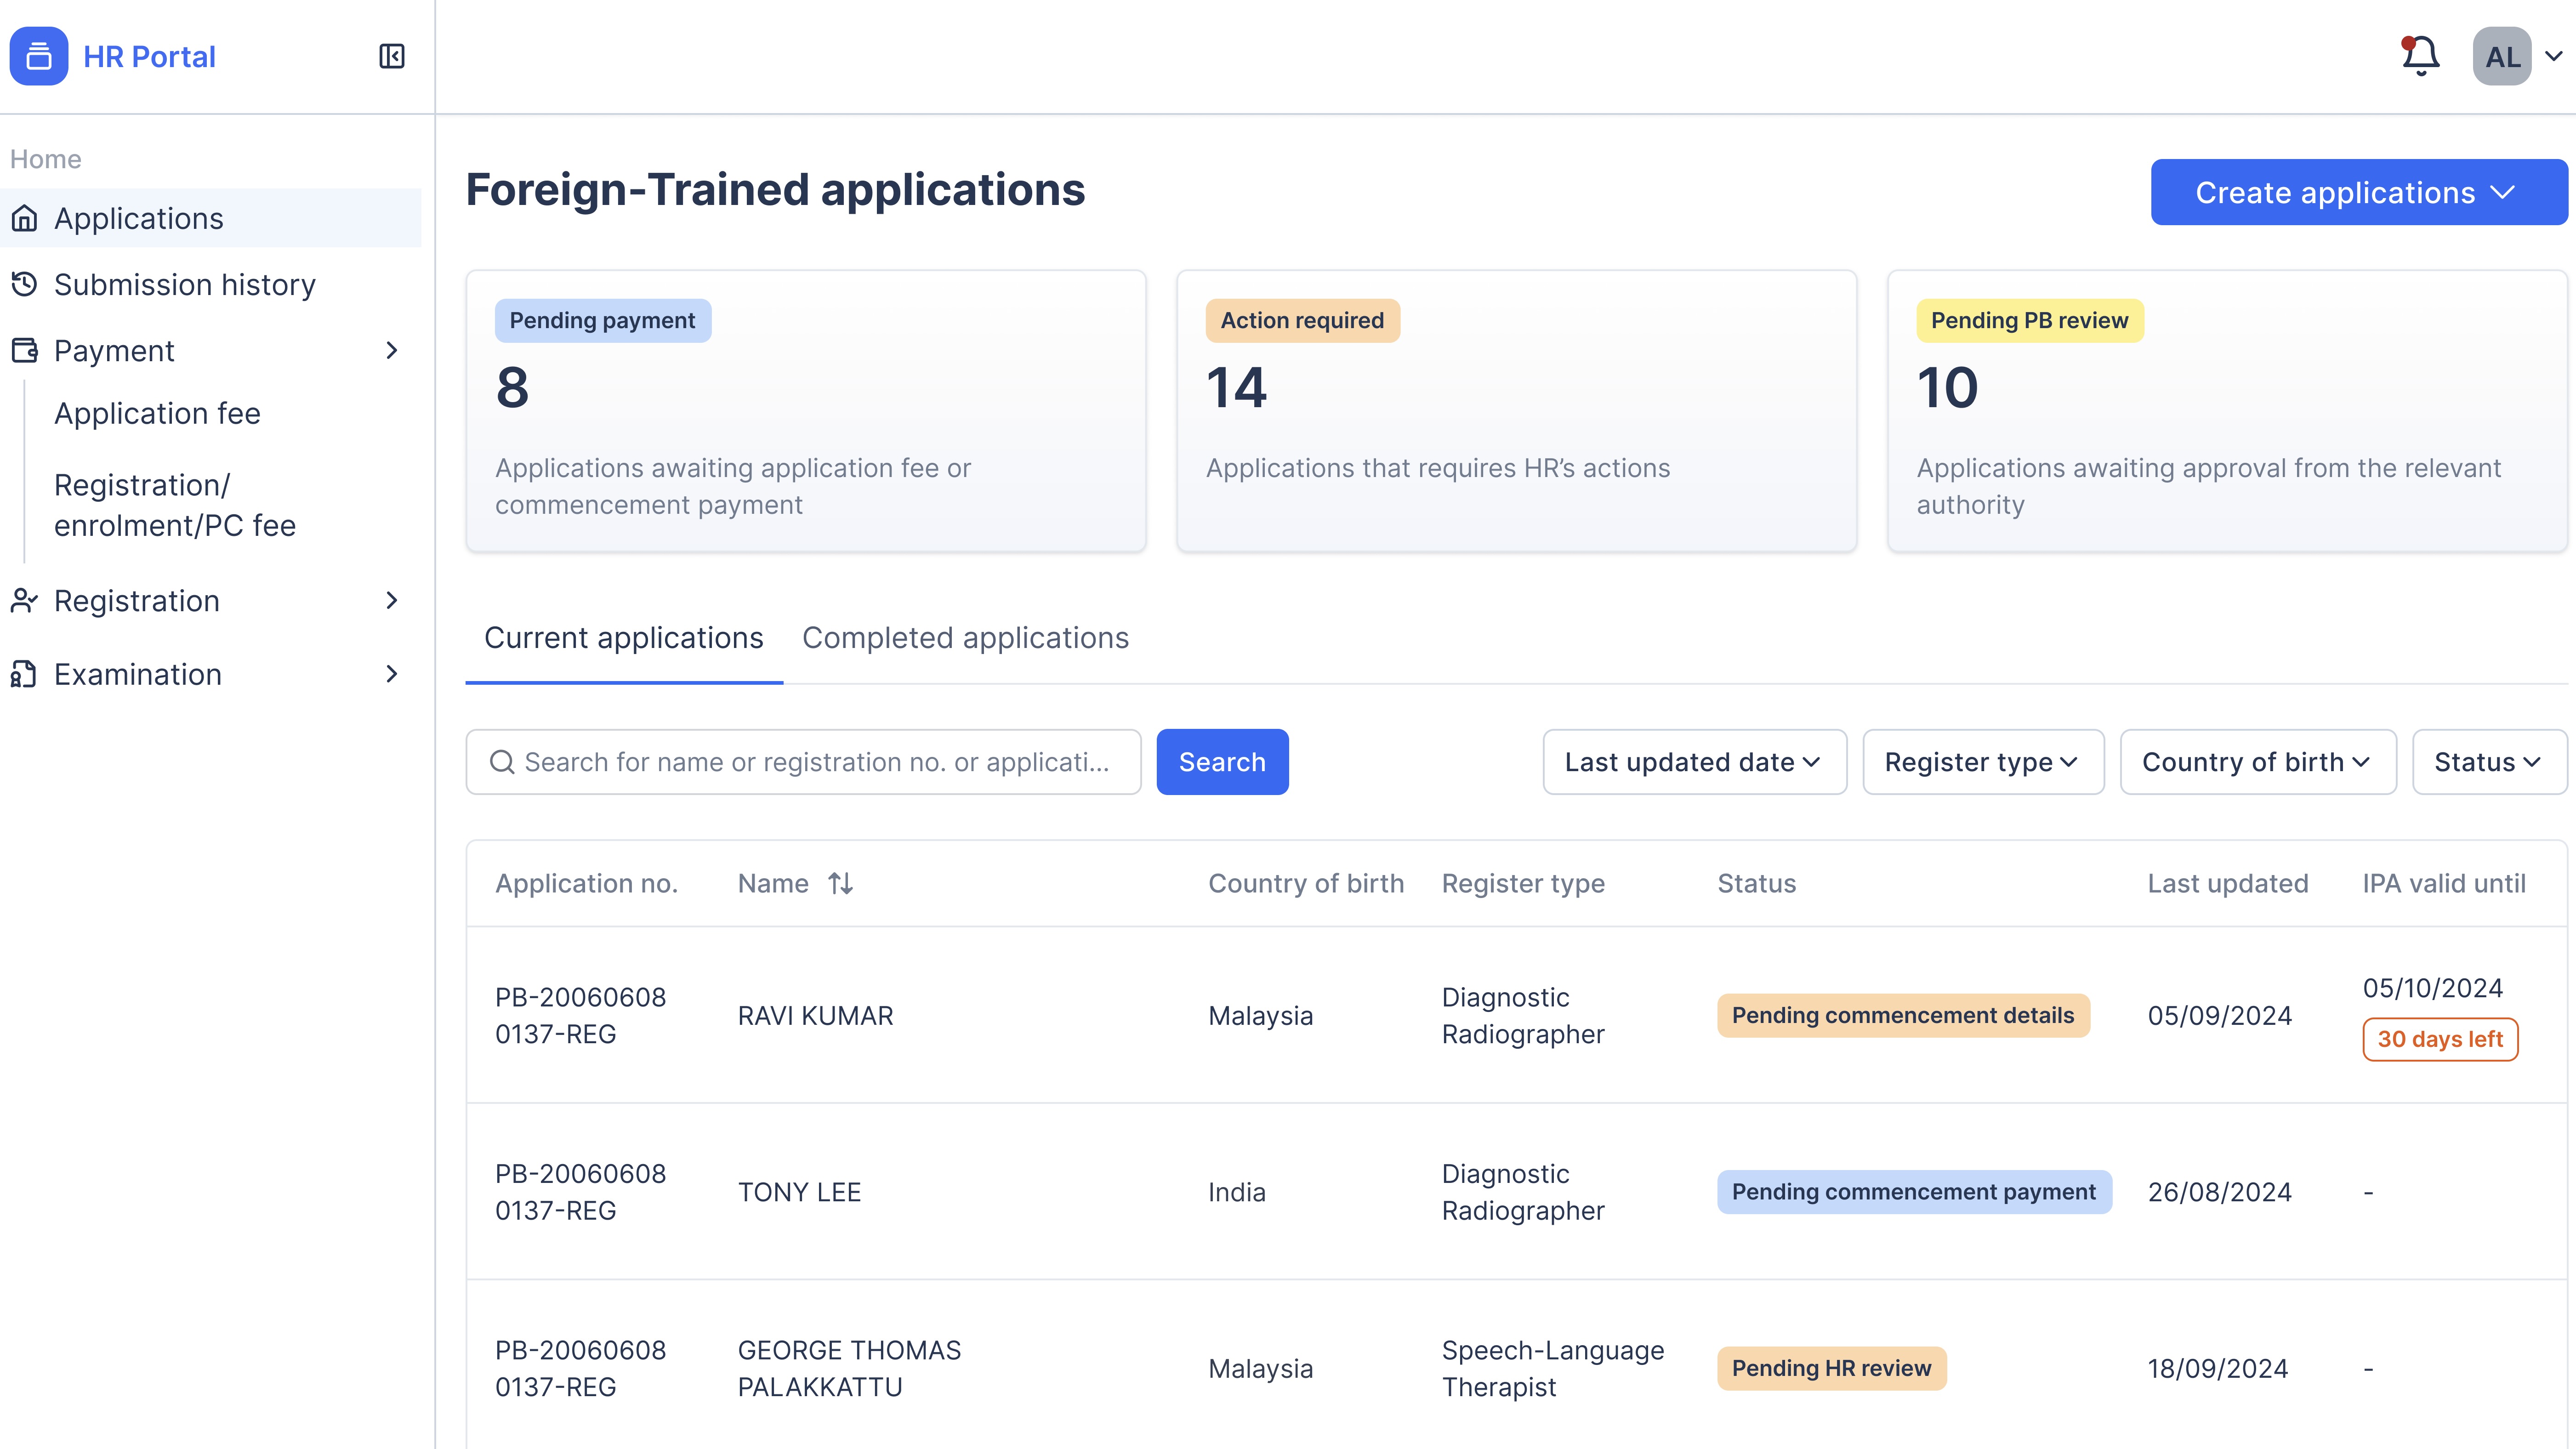The height and width of the screenshot is (1449, 2576).
Task: Collapse the sidebar with the panel icon
Action: [x=391, y=56]
